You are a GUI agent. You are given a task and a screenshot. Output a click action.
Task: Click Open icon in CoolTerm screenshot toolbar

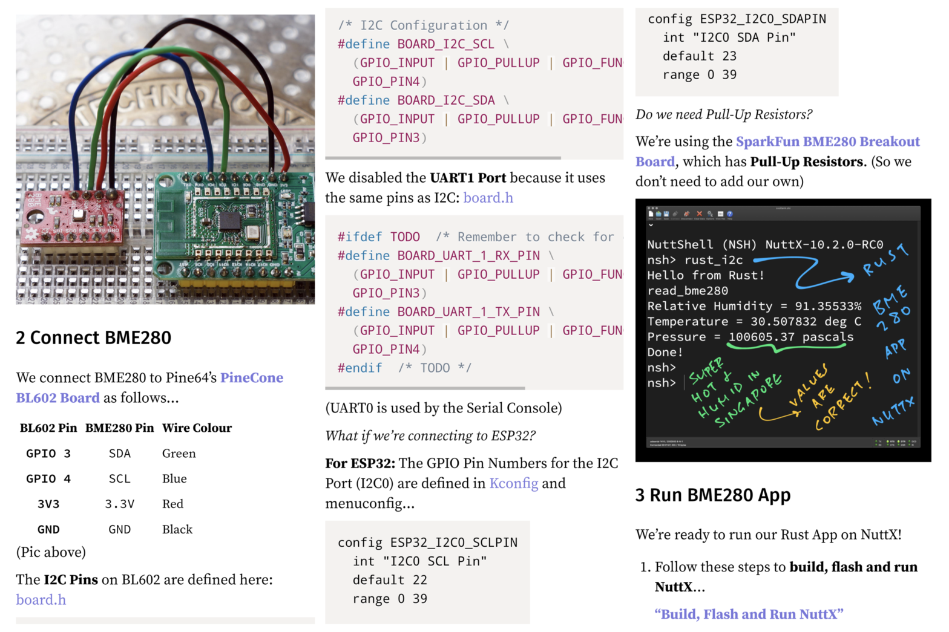[x=658, y=214]
